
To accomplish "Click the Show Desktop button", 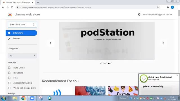I will click(179, 98).
